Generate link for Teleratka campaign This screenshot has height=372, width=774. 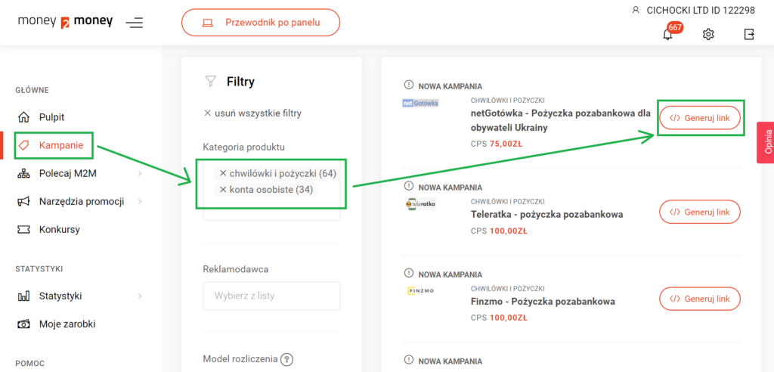pos(700,212)
